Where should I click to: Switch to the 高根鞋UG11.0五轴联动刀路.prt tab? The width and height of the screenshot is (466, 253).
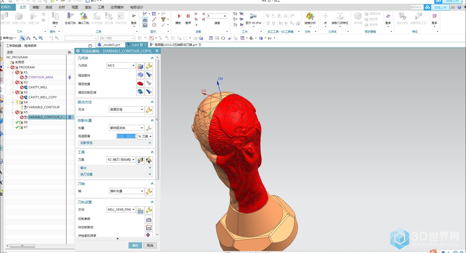click(175, 45)
